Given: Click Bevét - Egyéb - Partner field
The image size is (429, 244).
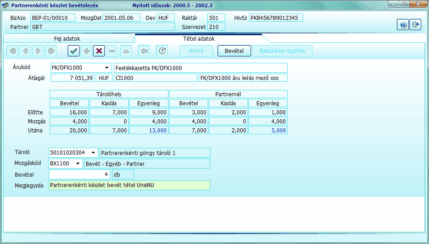Looking at the screenshot, I should (147, 164).
